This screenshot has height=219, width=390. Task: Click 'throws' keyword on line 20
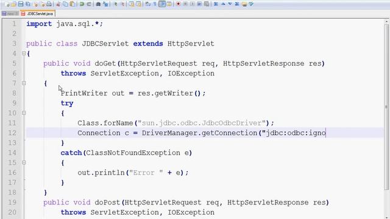point(73,212)
